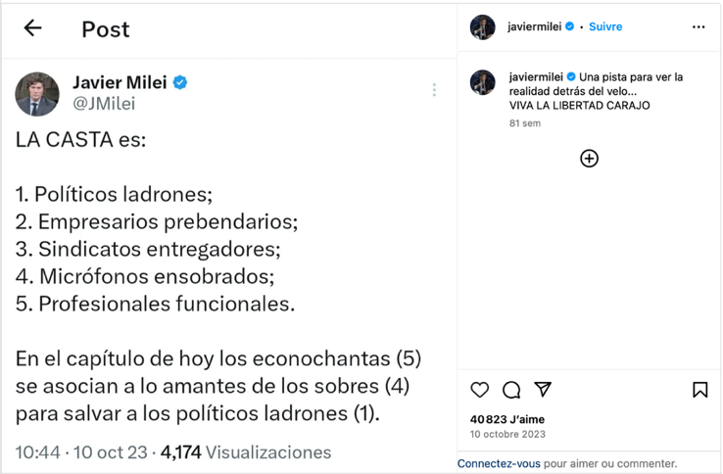Save post with the bookmark icon
723x474 pixels.
click(699, 390)
